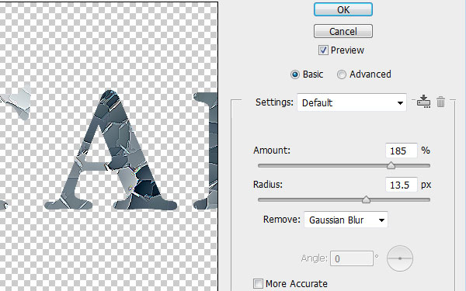The width and height of the screenshot is (466, 291).
Task: Select the Advanced radio button
Action: (342, 74)
